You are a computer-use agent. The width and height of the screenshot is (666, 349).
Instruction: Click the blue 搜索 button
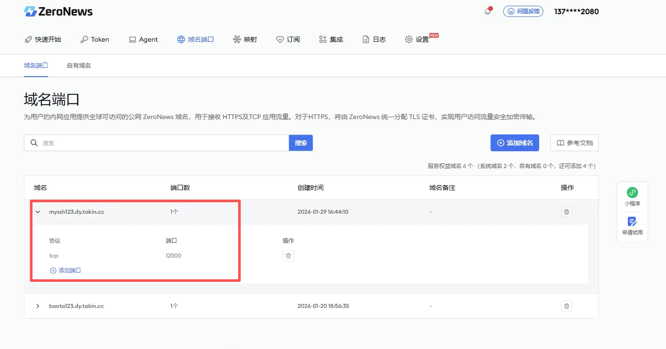(x=301, y=143)
